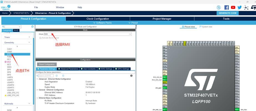Click the 10-year anniversary badge icon
256x111 pixels.
(219, 7)
